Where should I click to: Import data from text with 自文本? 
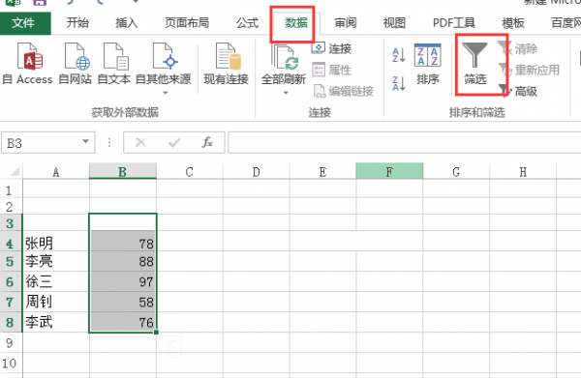114,63
